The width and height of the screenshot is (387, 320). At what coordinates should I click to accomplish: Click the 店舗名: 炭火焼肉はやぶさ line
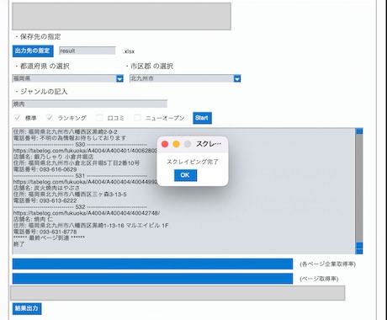tap(46, 188)
